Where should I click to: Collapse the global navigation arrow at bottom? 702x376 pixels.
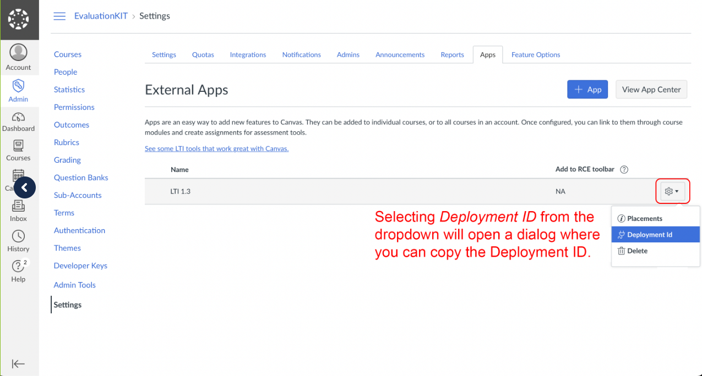pos(19,363)
